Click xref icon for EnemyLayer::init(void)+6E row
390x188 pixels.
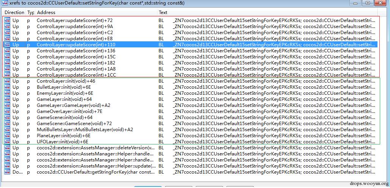pyautogui.click(x=7, y=93)
